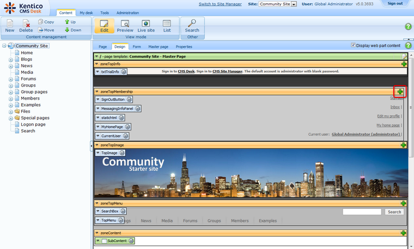Click the page Search button
Image resolution: width=414 pixels, height=249 pixels.
tap(394, 212)
